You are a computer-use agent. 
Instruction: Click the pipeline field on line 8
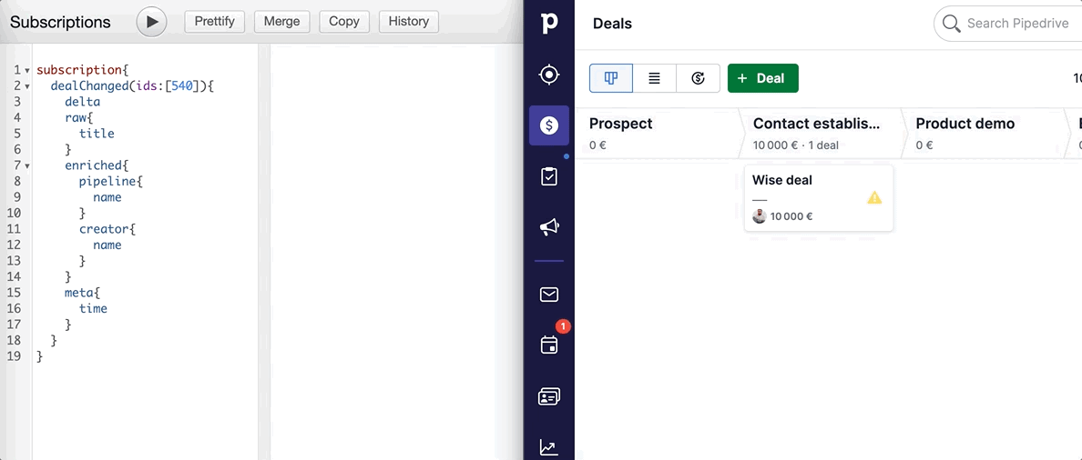coord(107,182)
